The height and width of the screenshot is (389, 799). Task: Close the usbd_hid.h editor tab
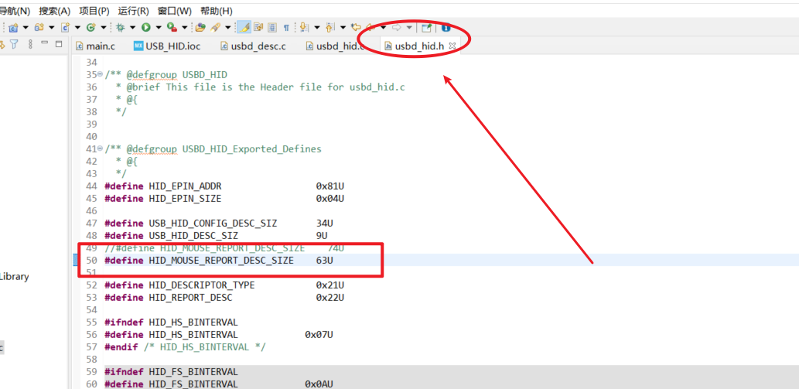[452, 46]
